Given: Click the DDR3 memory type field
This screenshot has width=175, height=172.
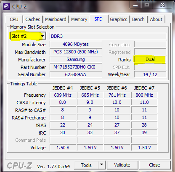Looking at the screenshot, I should pos(108,36).
